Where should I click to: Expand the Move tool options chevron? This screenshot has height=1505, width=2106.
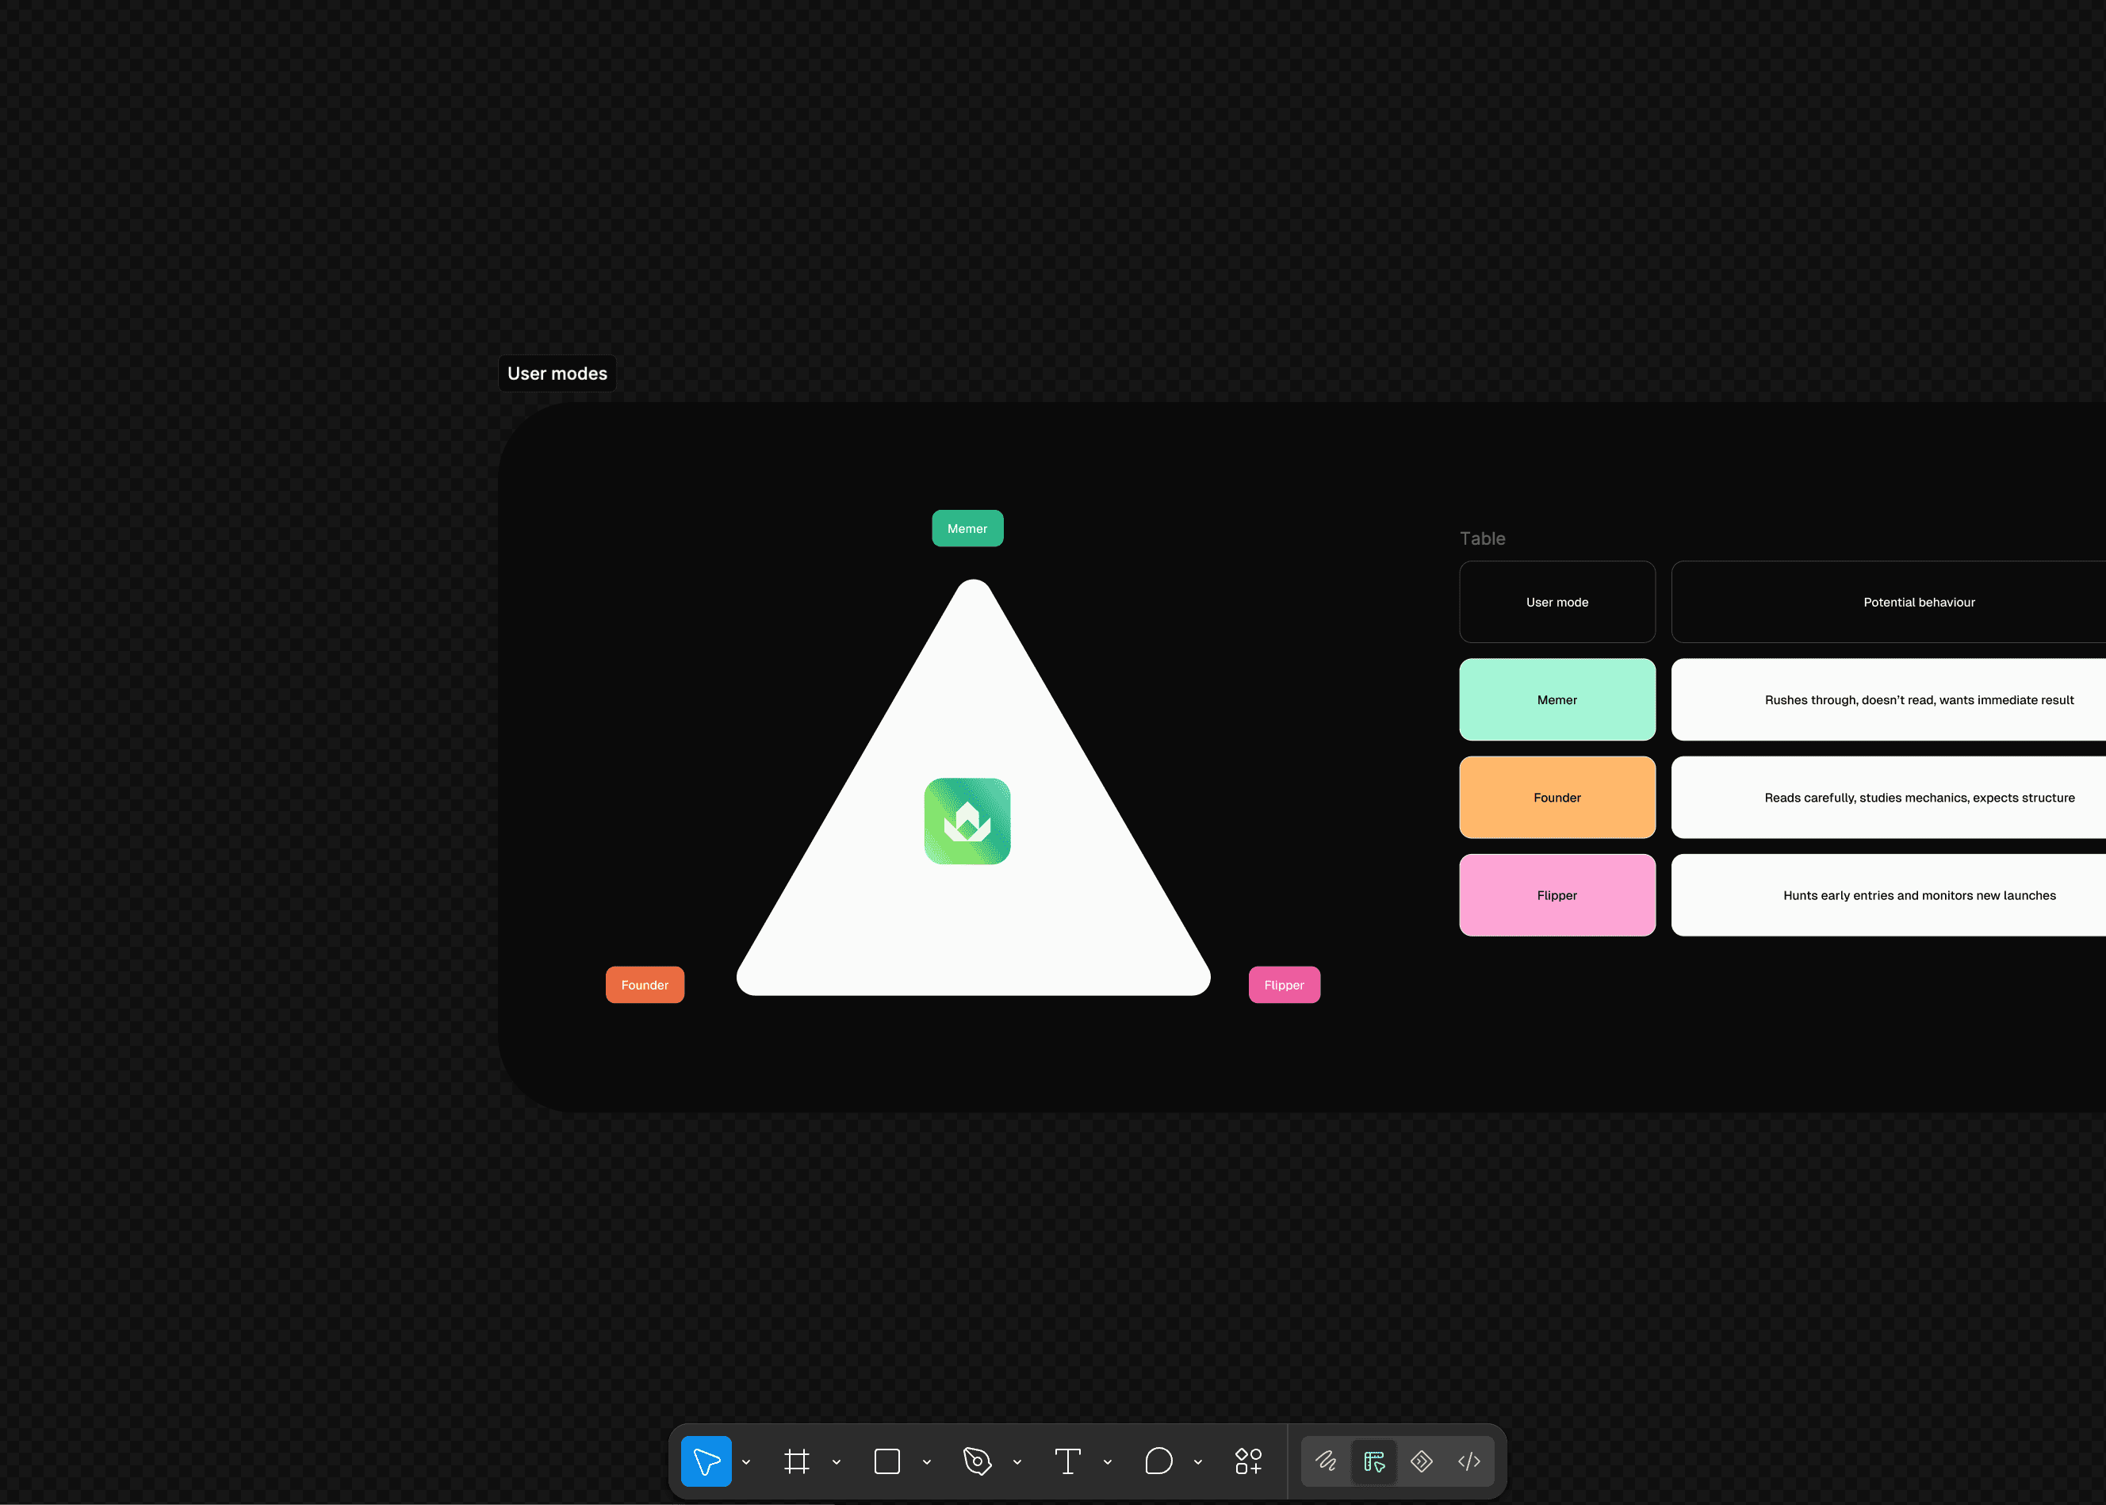pyautogui.click(x=746, y=1462)
